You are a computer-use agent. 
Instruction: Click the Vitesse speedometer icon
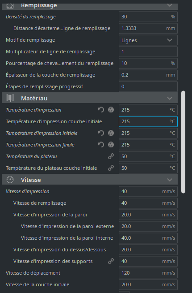[10, 180]
